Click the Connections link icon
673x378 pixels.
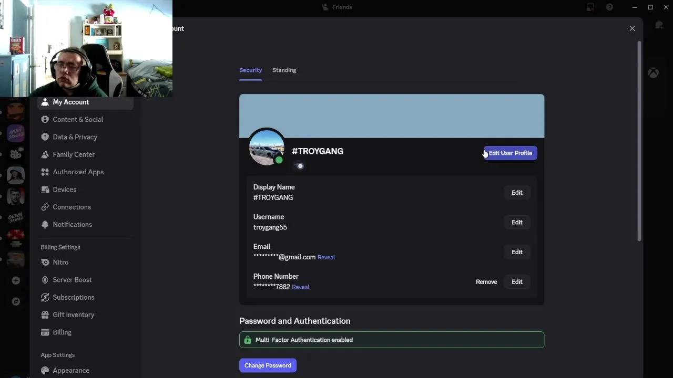[45, 207]
